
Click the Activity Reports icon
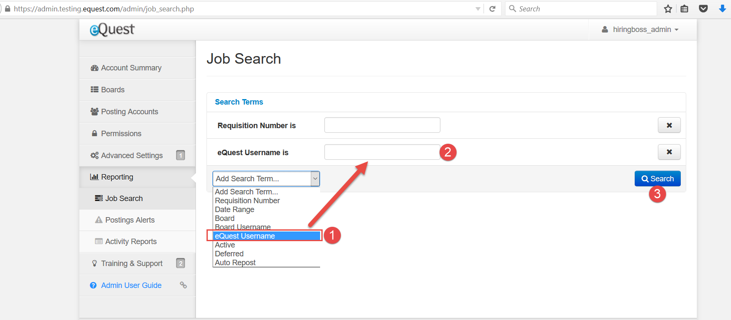99,242
